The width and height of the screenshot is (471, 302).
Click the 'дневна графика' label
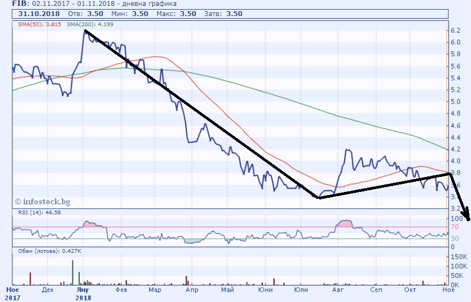click(x=149, y=4)
